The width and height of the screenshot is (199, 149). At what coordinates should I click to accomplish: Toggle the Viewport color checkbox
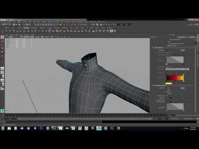pos(166,72)
